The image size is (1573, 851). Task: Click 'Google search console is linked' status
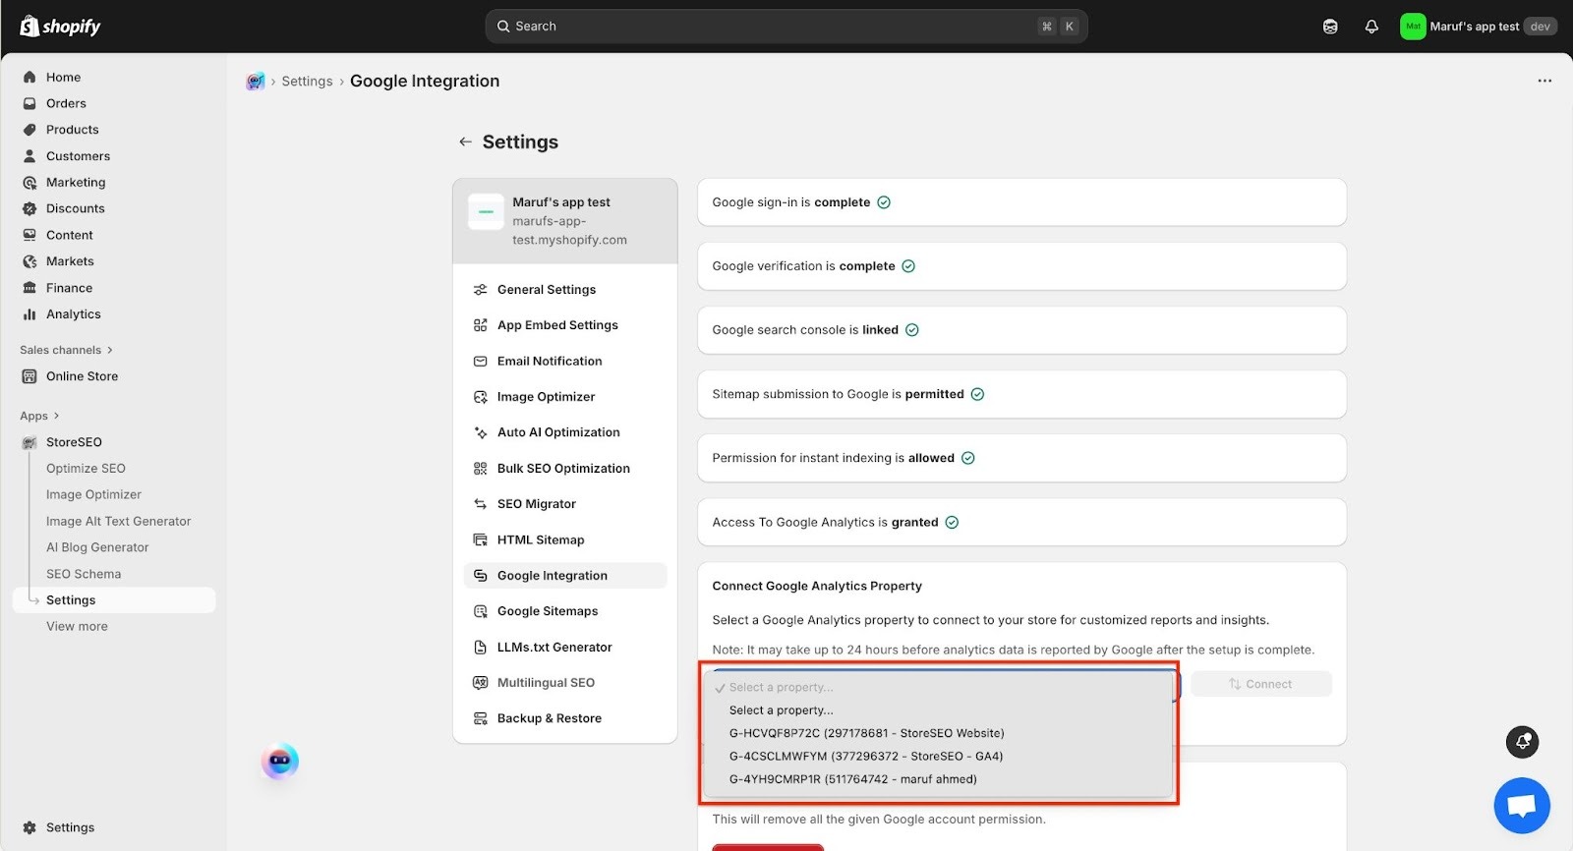(x=1021, y=330)
